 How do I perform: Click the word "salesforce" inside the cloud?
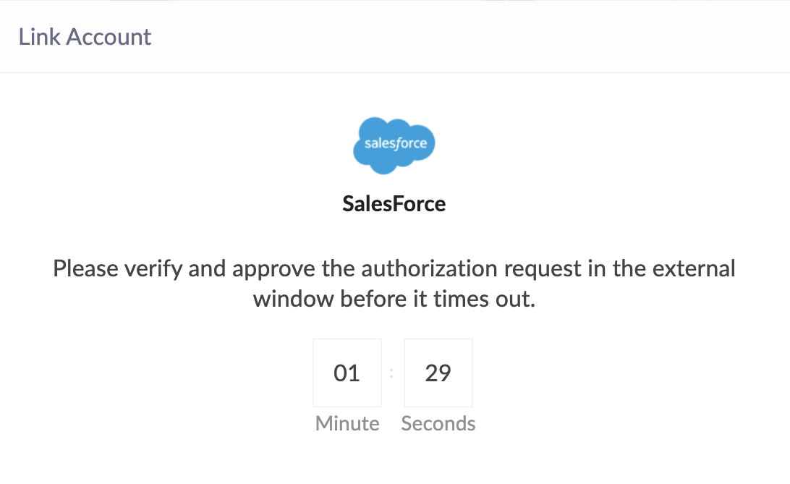click(395, 143)
